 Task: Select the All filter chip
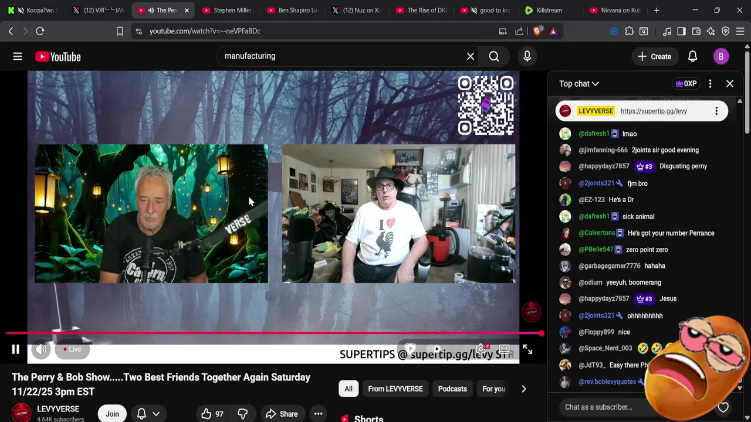[x=349, y=389]
